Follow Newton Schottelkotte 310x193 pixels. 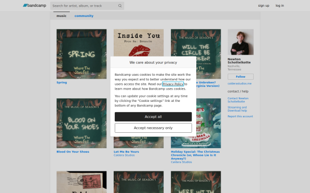pos(241,77)
